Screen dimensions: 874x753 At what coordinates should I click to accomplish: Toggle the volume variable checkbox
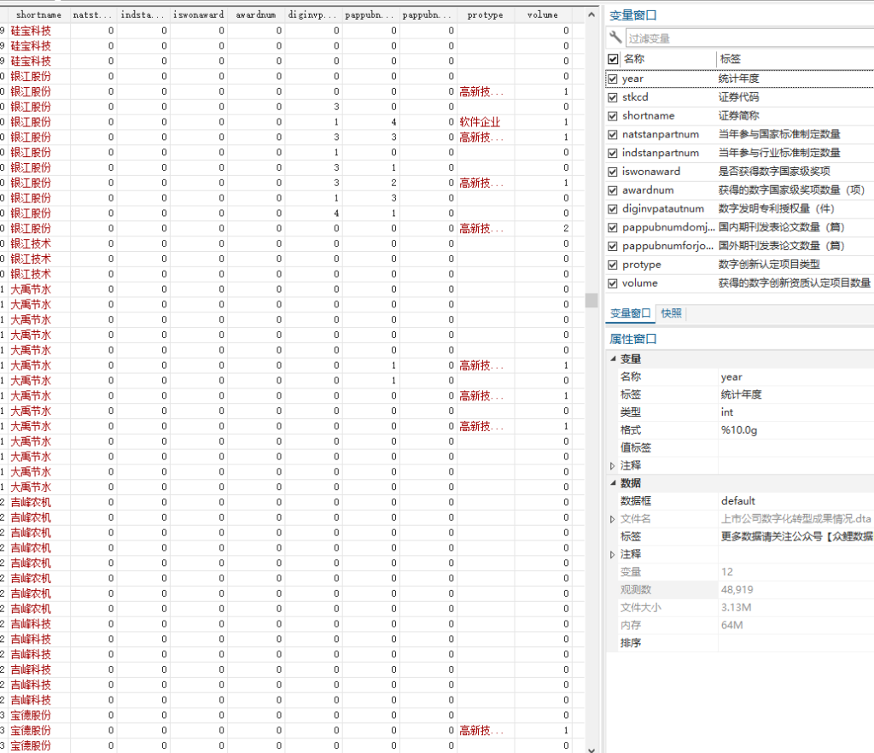coord(613,283)
